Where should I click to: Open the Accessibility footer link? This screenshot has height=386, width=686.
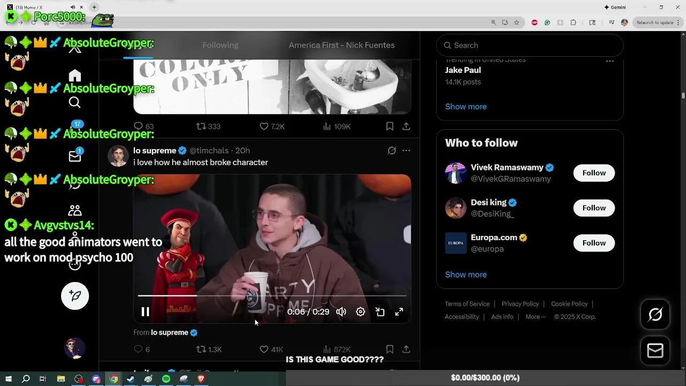[x=462, y=317]
